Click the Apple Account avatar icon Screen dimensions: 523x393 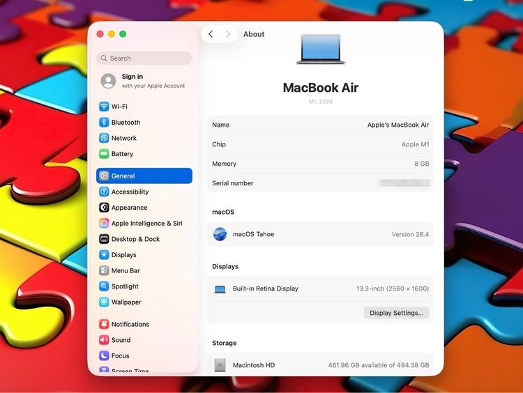(108, 81)
